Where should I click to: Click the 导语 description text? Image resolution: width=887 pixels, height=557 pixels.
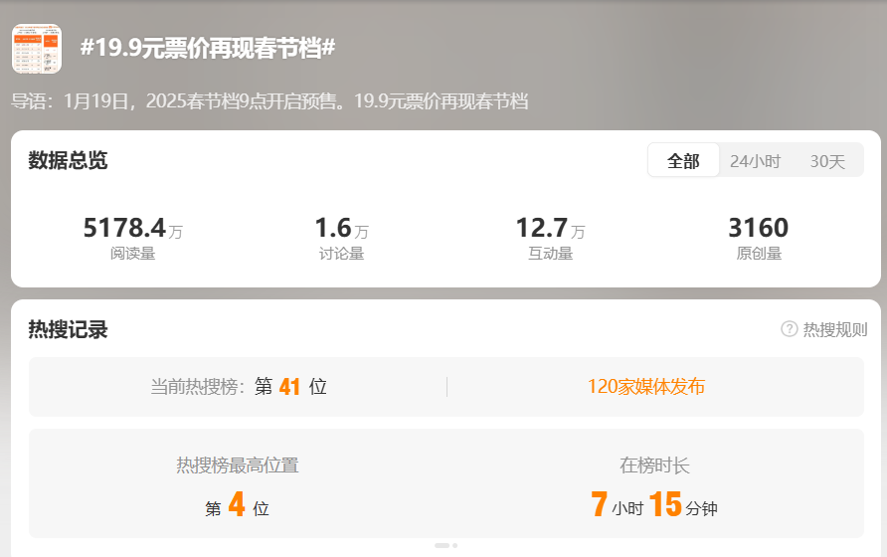pyautogui.click(x=269, y=101)
